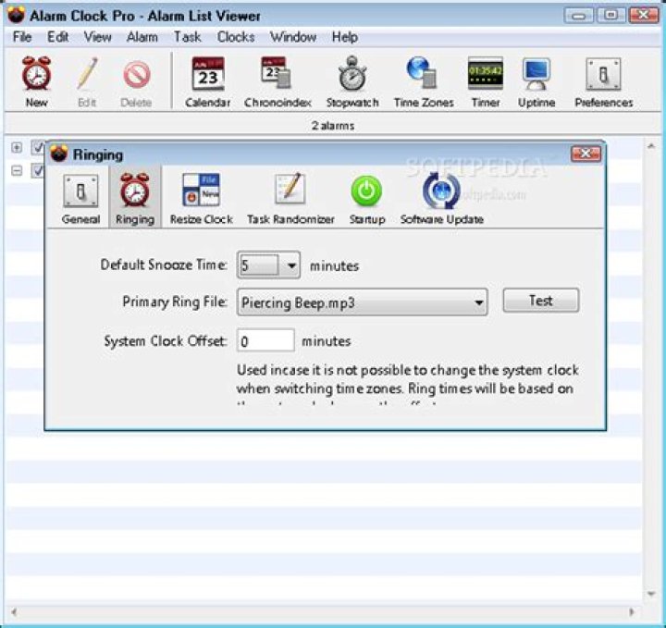Screen dimensions: 666x628
Task: Open the Default Snooze Time dropdown
Action: [x=268, y=265]
